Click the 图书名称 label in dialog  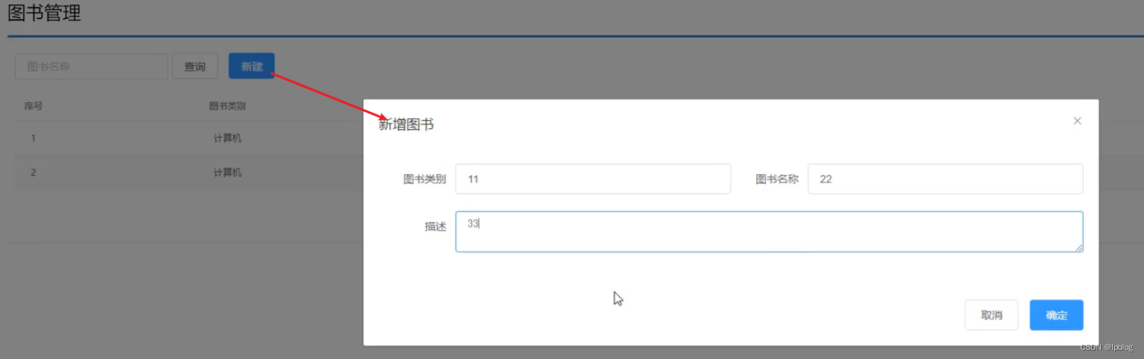tap(777, 179)
